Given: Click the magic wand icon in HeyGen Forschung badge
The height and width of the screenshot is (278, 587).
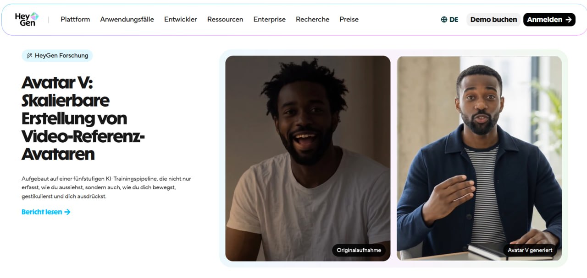Looking at the screenshot, I should pos(29,56).
